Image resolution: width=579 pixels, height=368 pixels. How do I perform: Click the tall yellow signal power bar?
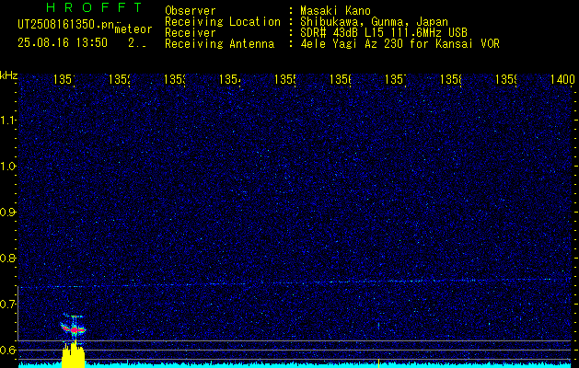(74, 355)
